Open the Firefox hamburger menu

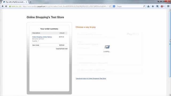[x=168, y=6]
